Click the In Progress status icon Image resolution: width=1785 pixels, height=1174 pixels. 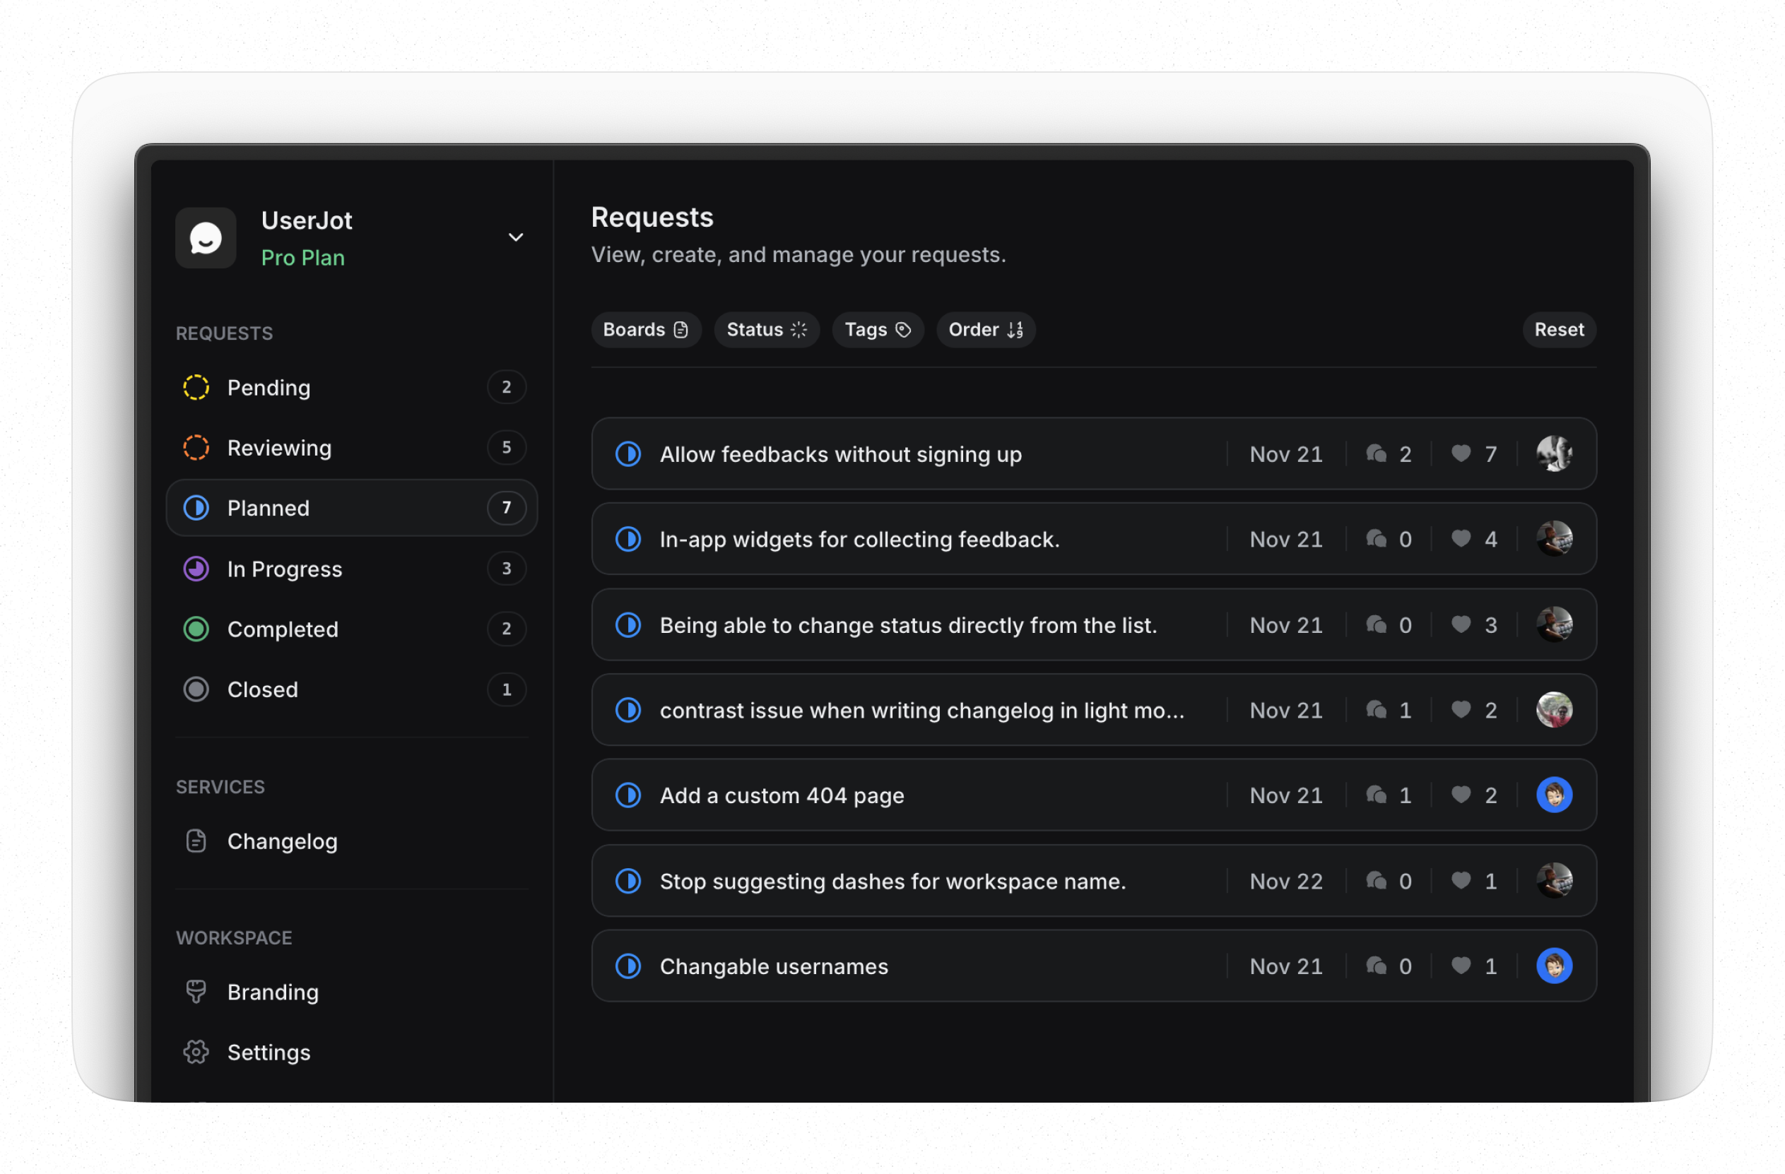pyautogui.click(x=196, y=568)
